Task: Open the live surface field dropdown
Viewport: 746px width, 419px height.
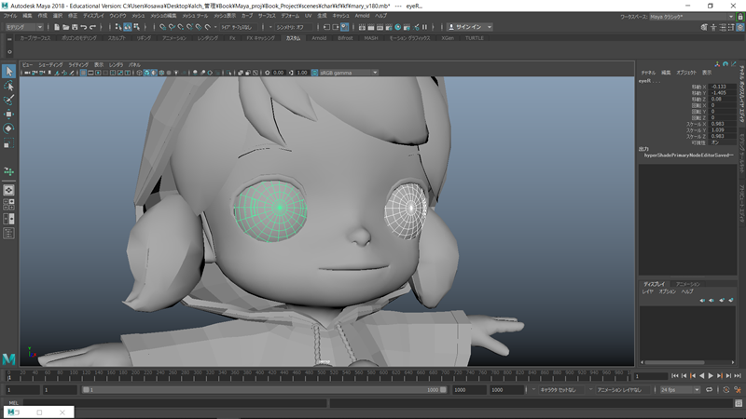Action: (x=239, y=27)
